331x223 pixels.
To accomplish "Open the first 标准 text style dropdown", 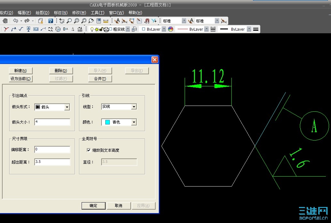I will pos(184,21).
